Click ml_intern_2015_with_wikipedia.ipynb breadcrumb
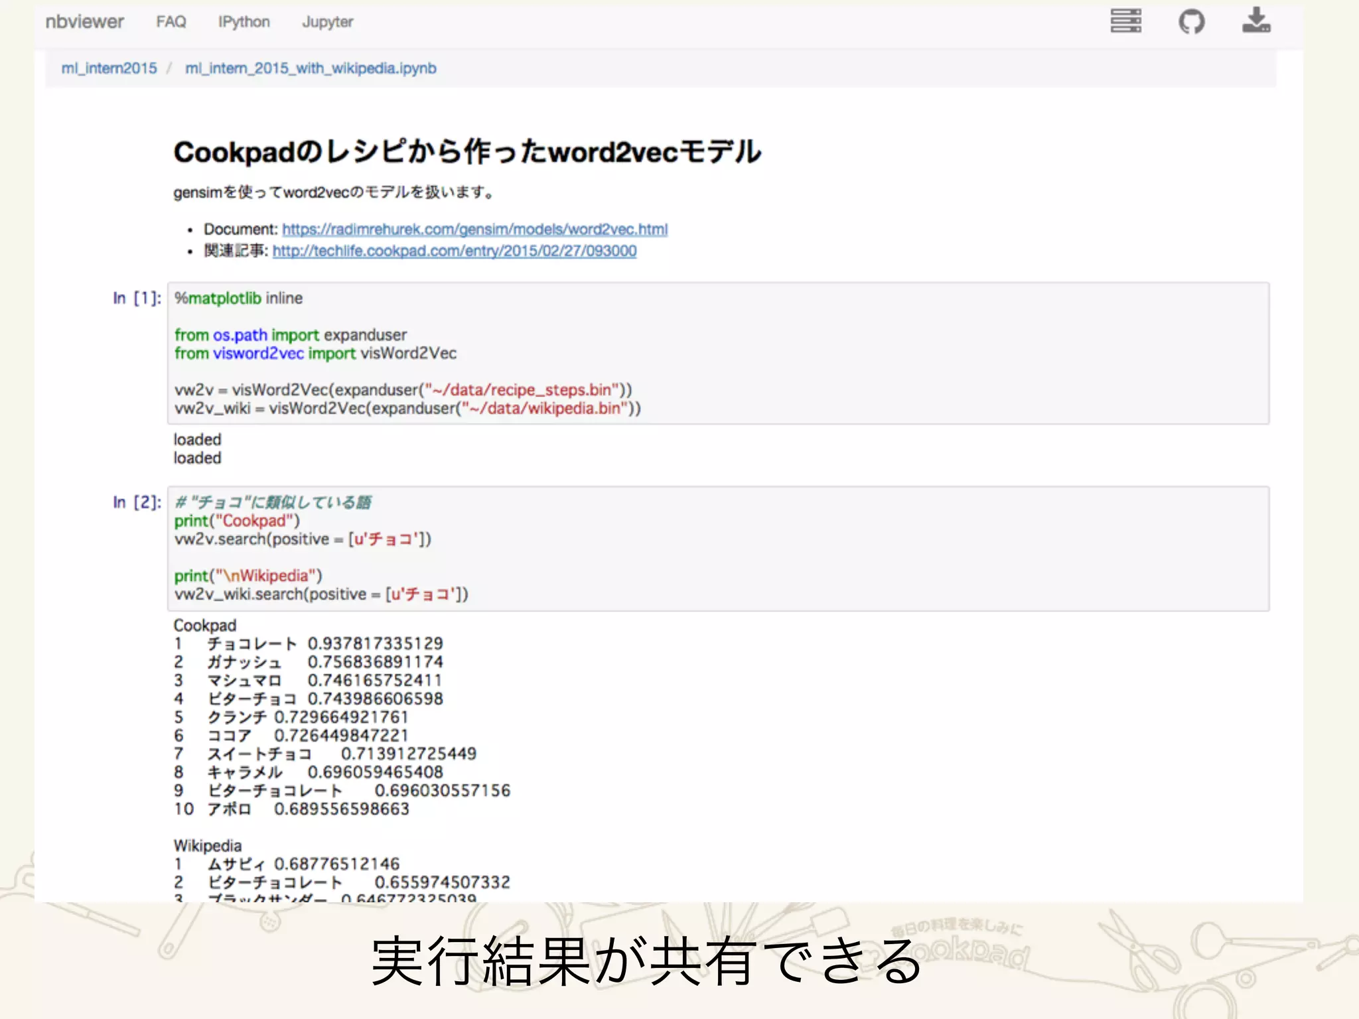1359x1019 pixels. coord(311,68)
